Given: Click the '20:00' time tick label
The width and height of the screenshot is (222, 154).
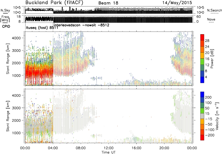Looking at the screenshot, I should click(x=164, y=148).
